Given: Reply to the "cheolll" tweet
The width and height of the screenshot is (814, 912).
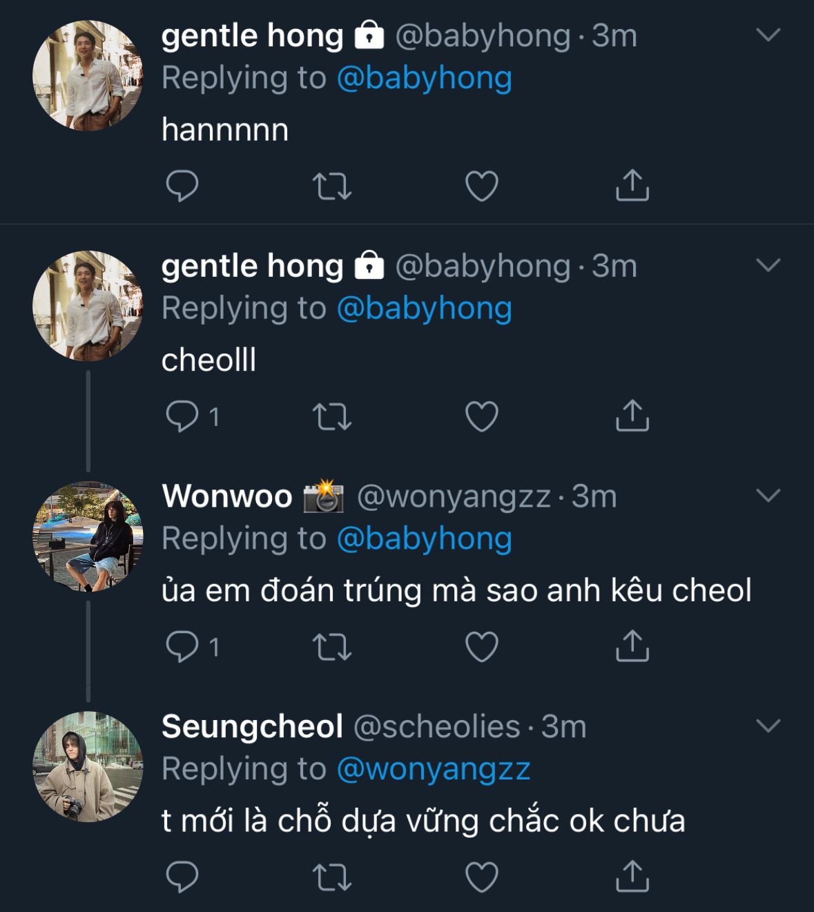Looking at the screenshot, I should pyautogui.click(x=182, y=416).
